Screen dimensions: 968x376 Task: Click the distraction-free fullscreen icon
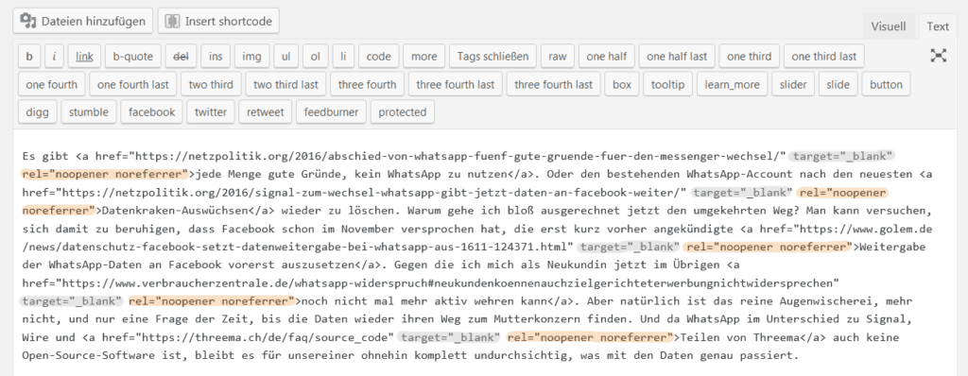[939, 56]
